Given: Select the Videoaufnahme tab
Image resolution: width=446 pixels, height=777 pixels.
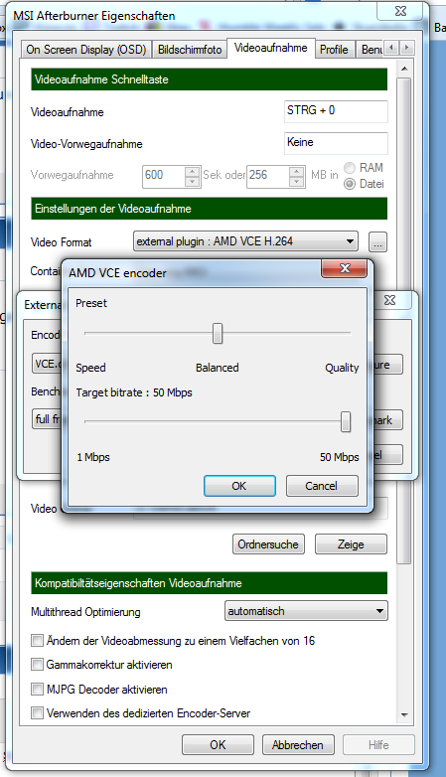Looking at the screenshot, I should (x=270, y=48).
